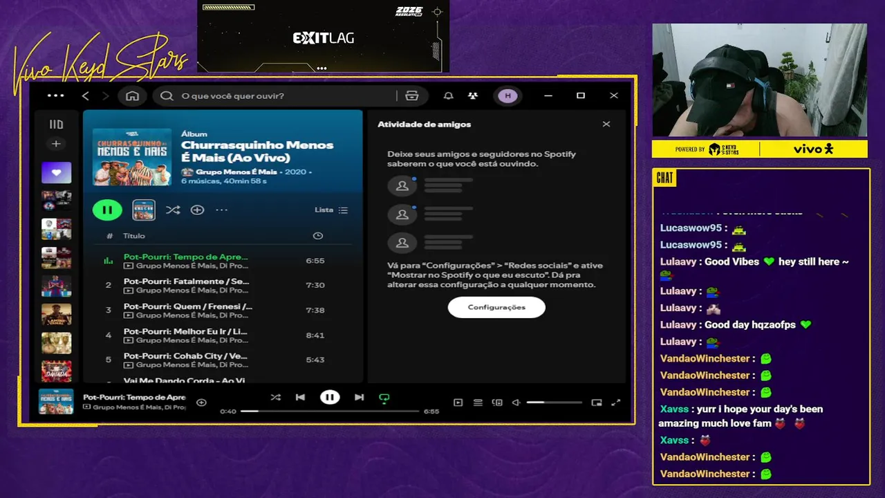Adjust the volume slider

coord(554,403)
